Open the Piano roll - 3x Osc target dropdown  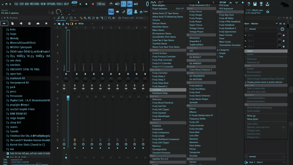coord(133,18)
